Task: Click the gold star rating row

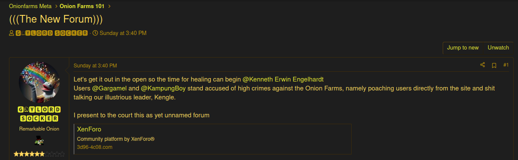Action: (x=39, y=154)
